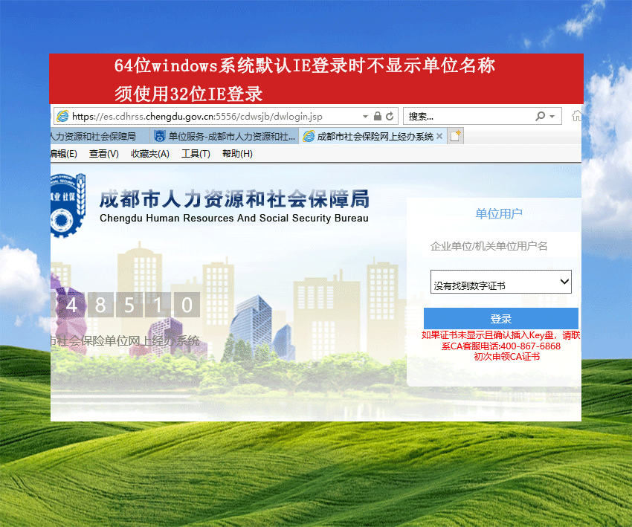
Task: Click the Chengdu Human Resources And Social Security Bureau text
Action: click(x=233, y=218)
